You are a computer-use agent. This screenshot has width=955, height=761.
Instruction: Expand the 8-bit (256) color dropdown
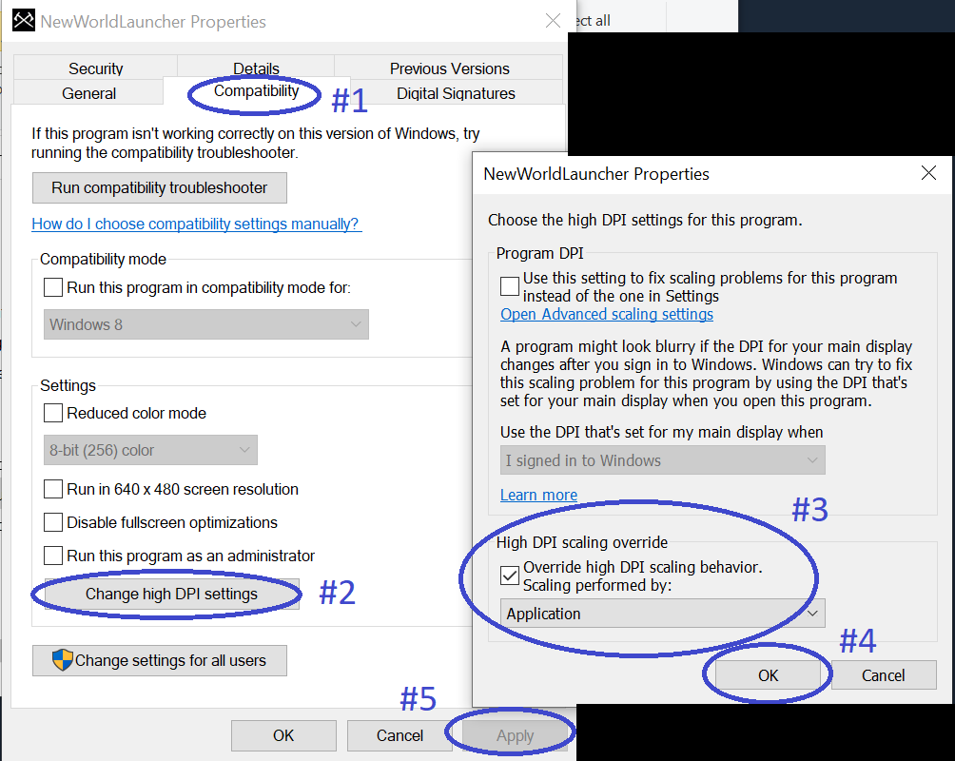tap(150, 450)
